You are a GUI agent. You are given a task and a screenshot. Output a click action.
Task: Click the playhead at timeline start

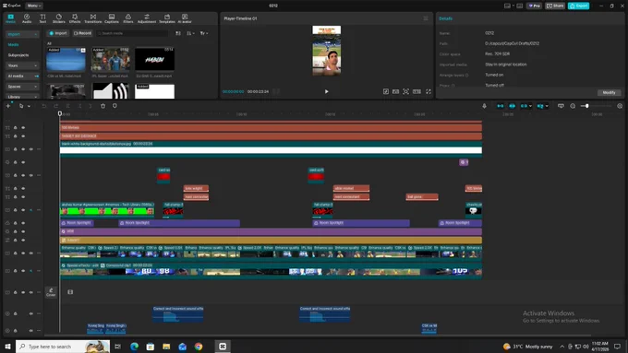[60, 114]
